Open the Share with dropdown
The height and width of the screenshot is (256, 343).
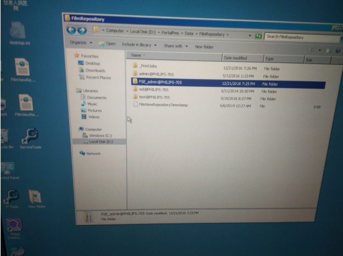tap(175, 46)
